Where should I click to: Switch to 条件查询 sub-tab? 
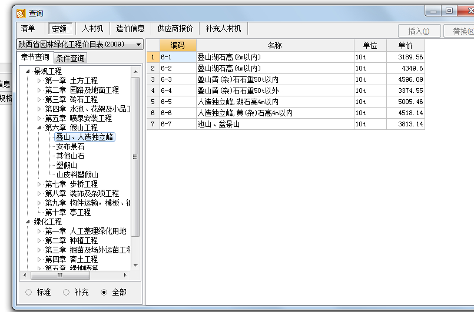point(71,58)
